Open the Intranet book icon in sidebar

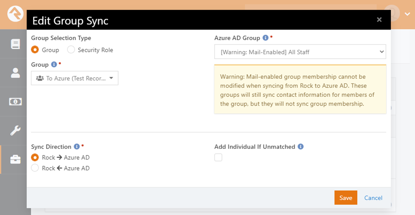tap(15, 44)
